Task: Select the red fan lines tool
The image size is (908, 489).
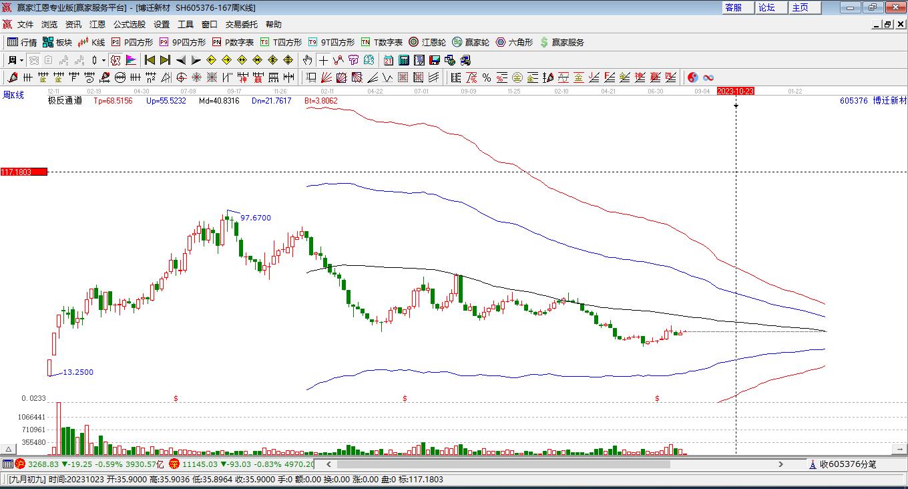Action: [x=326, y=77]
